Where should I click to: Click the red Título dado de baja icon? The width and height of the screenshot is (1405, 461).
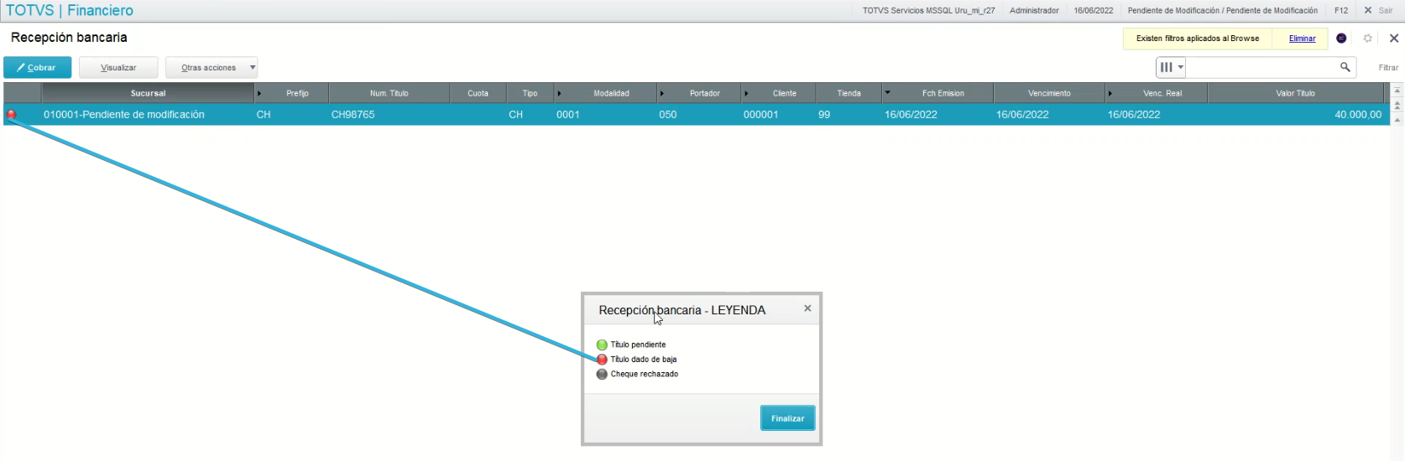tap(602, 360)
